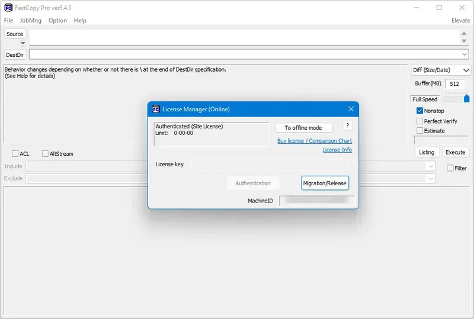Click the Source button
The width and height of the screenshot is (474, 319).
pos(15,34)
